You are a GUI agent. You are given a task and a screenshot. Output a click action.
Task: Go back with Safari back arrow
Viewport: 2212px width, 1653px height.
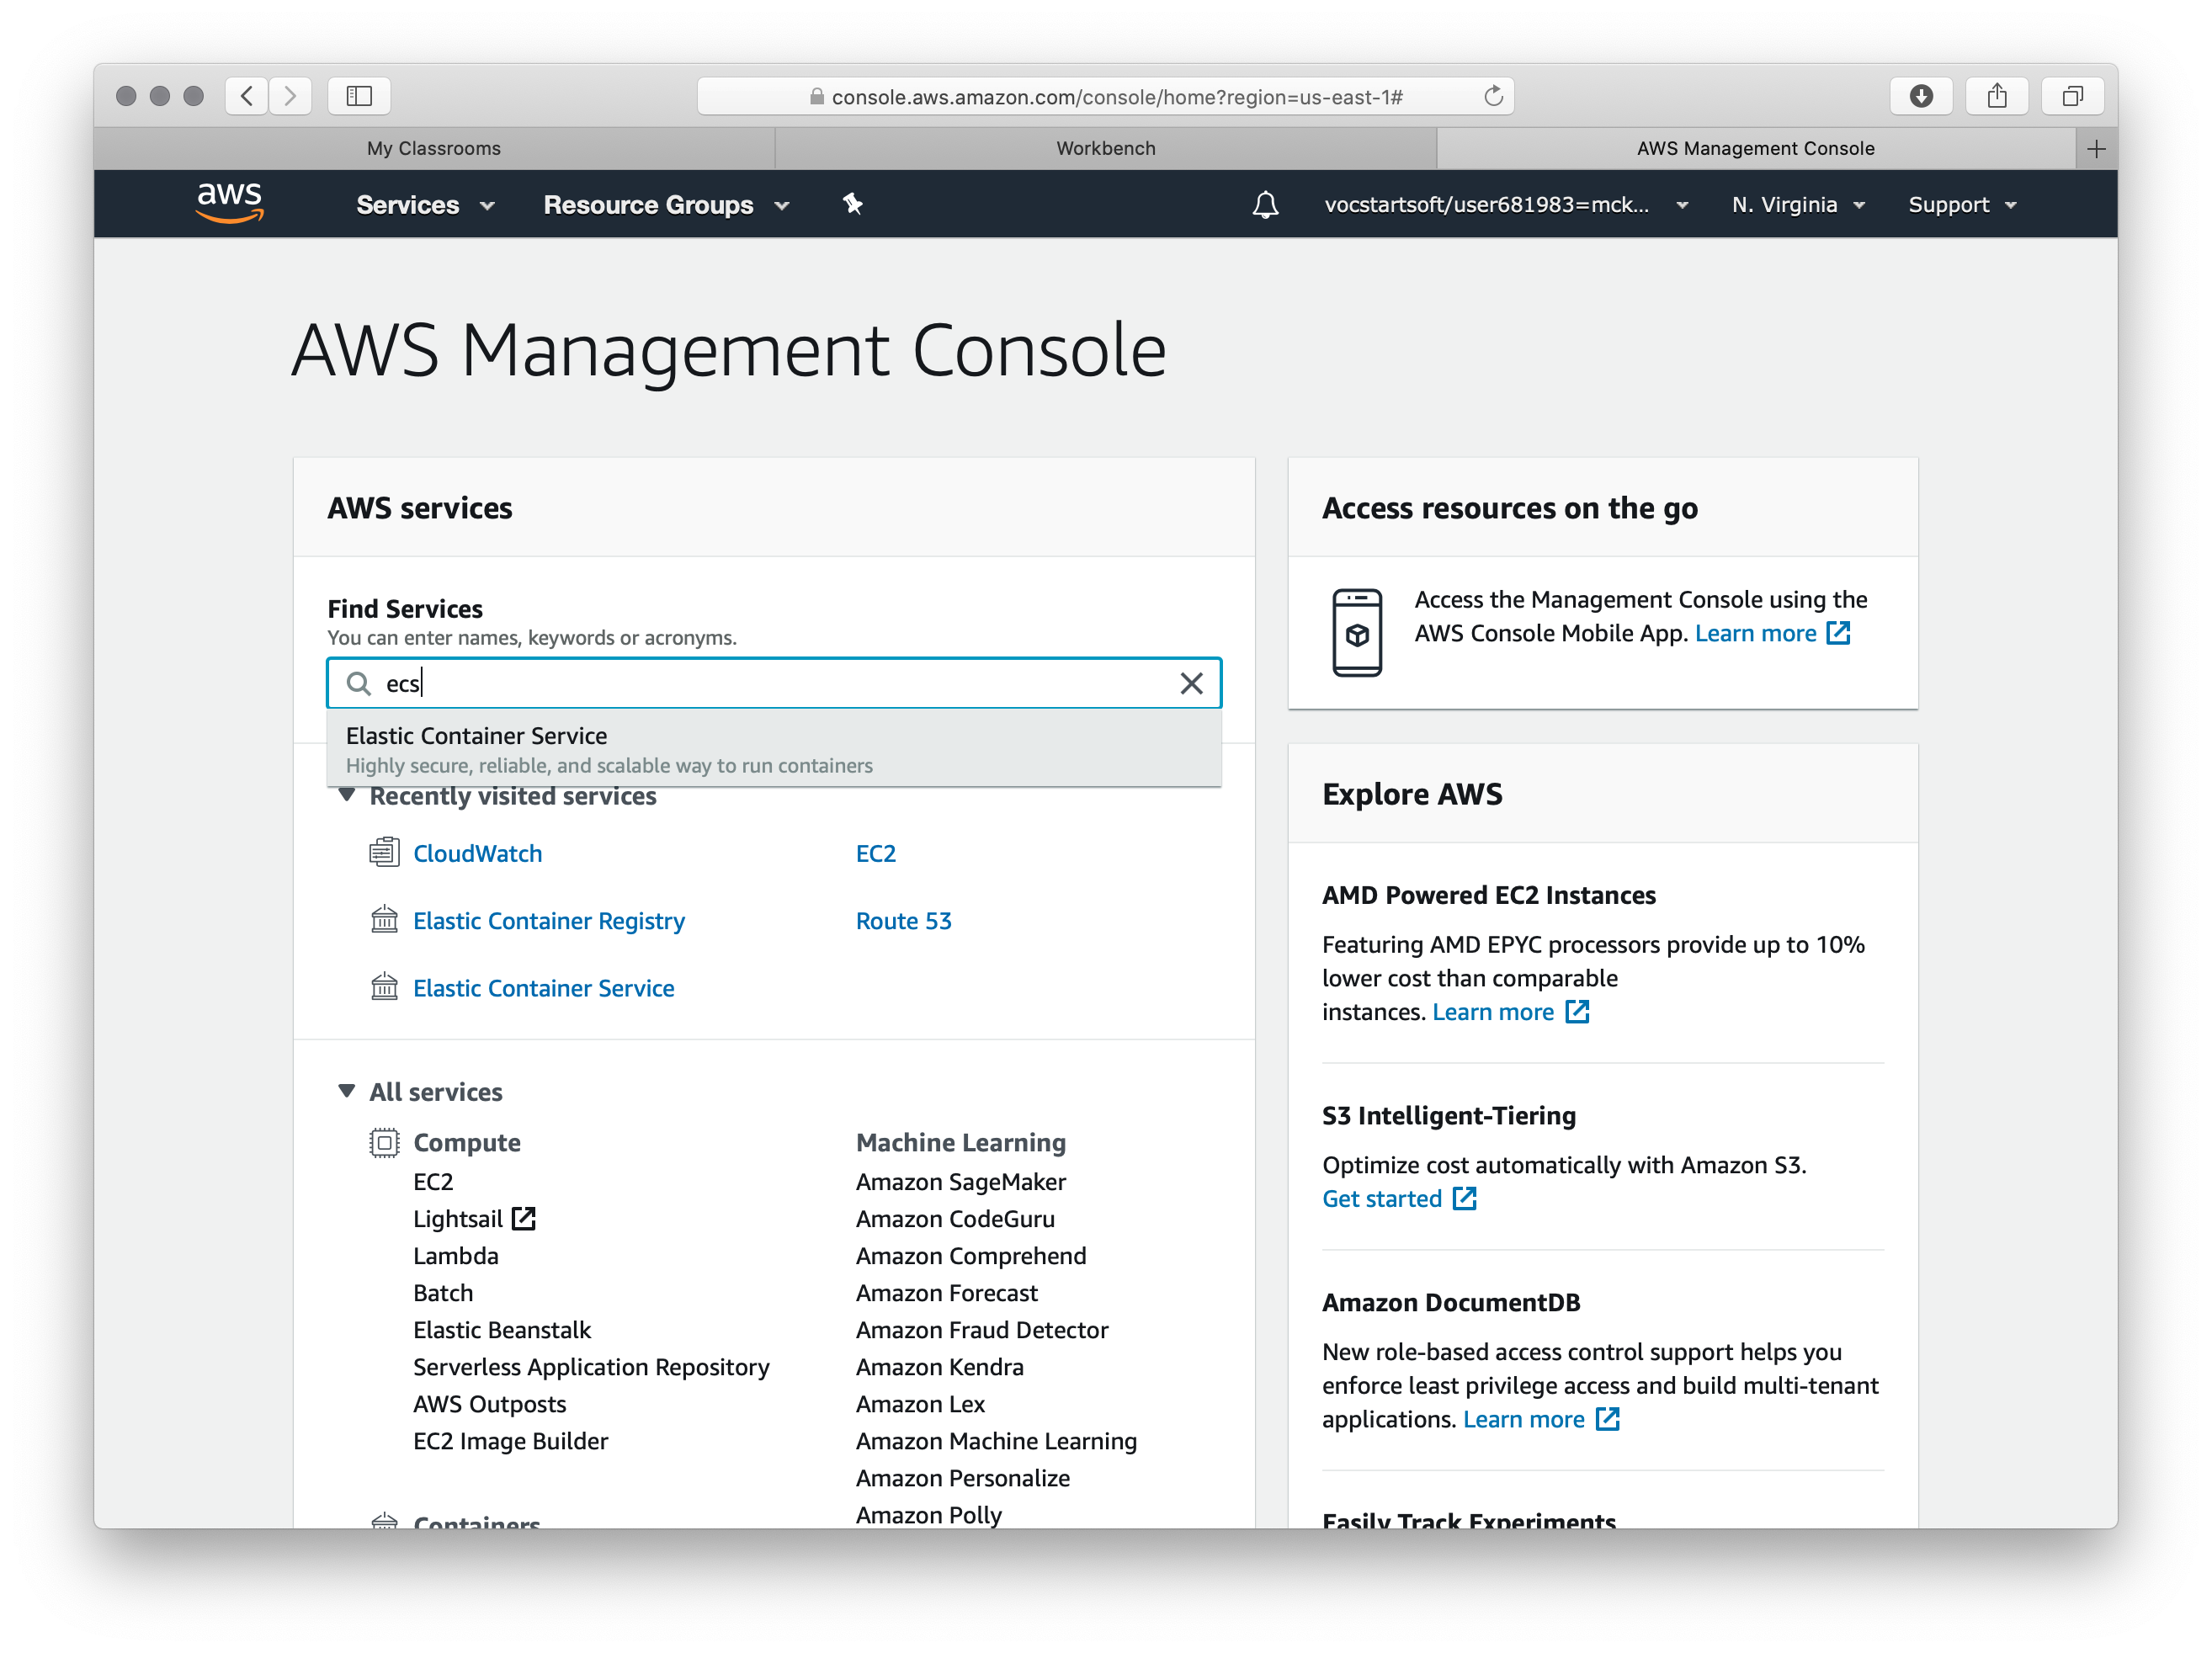click(x=247, y=96)
